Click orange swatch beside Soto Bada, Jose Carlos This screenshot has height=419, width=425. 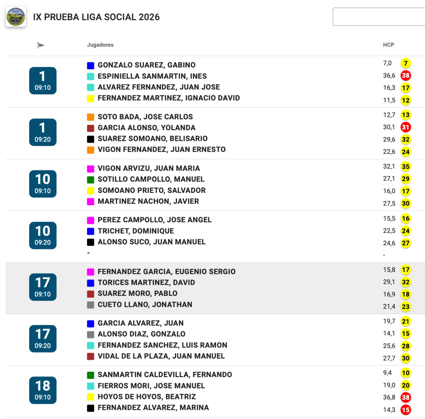(x=91, y=117)
